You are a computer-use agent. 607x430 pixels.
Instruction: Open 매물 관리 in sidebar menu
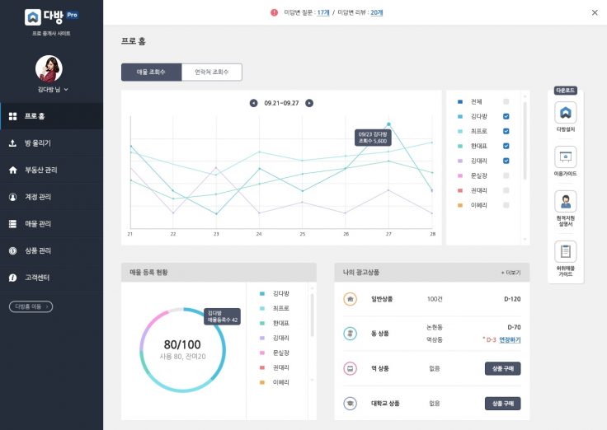[39, 223]
